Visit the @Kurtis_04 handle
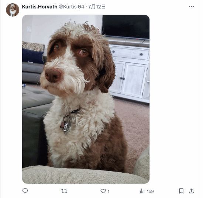This screenshot has height=198, width=203. point(72,7)
